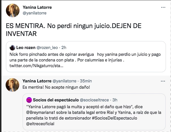Click the @rozen_leo handle
This screenshot has width=171, height=132.
[x=48, y=48]
